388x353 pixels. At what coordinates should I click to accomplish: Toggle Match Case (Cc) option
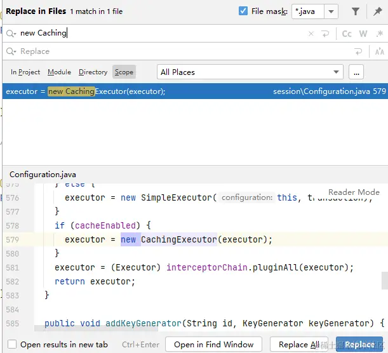(x=347, y=34)
